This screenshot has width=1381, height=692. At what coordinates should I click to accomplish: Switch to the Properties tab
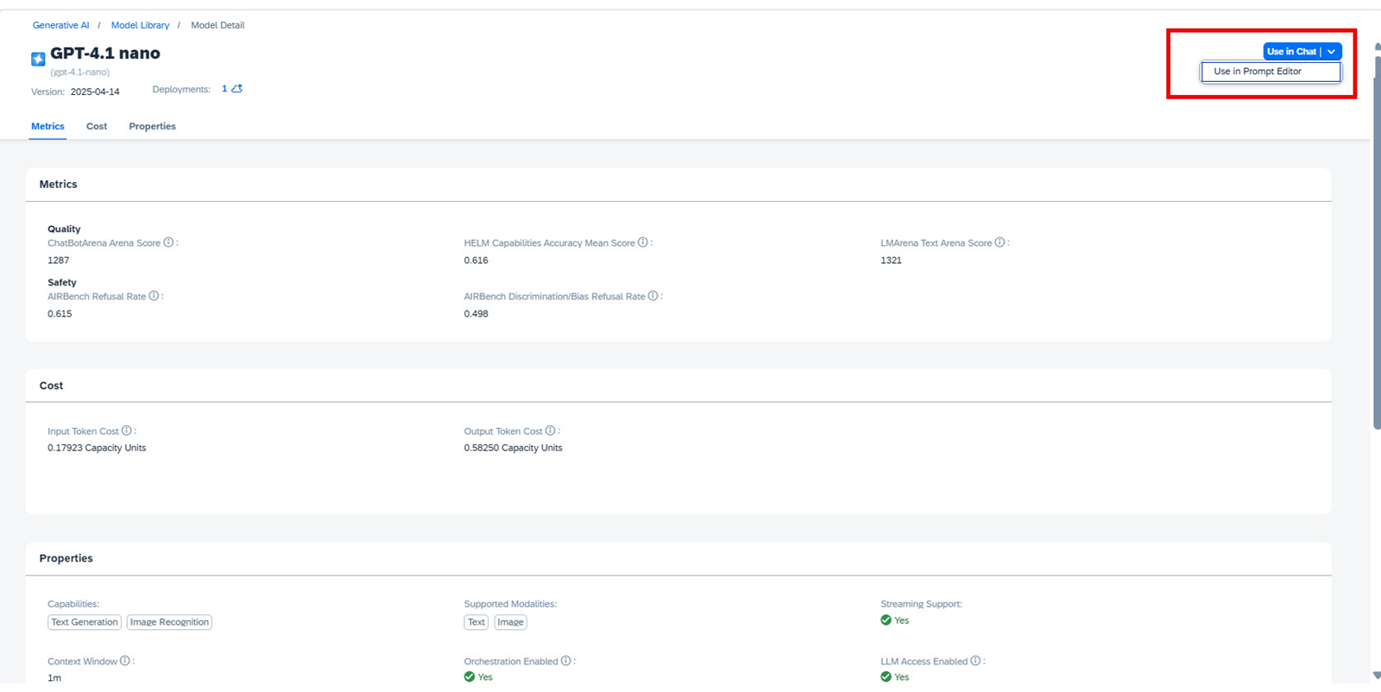(152, 126)
